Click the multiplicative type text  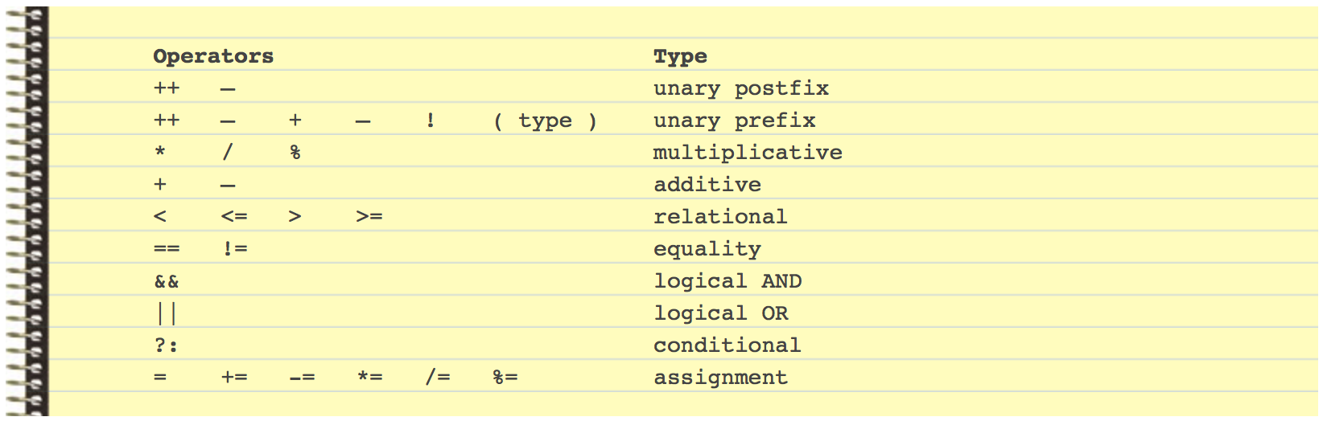pyautogui.click(x=748, y=153)
